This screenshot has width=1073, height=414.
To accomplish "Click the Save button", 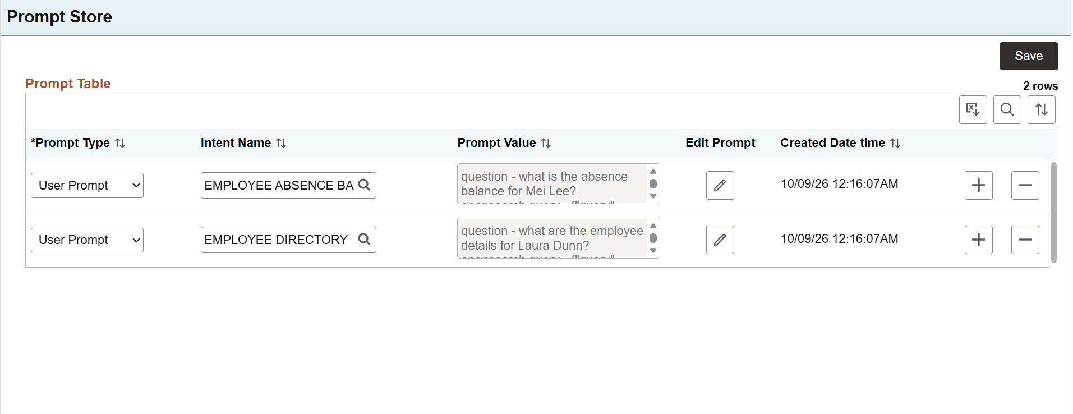I will point(1028,56).
